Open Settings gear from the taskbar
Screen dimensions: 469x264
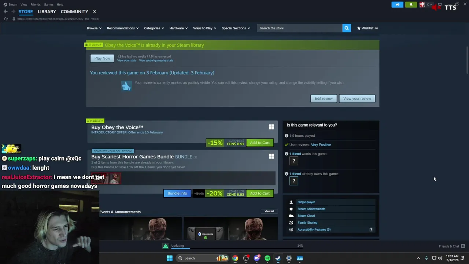click(289, 258)
